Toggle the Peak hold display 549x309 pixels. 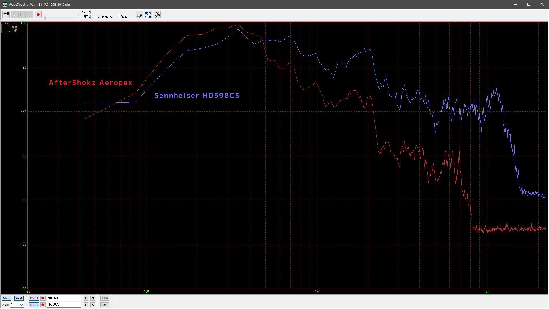[19, 298]
